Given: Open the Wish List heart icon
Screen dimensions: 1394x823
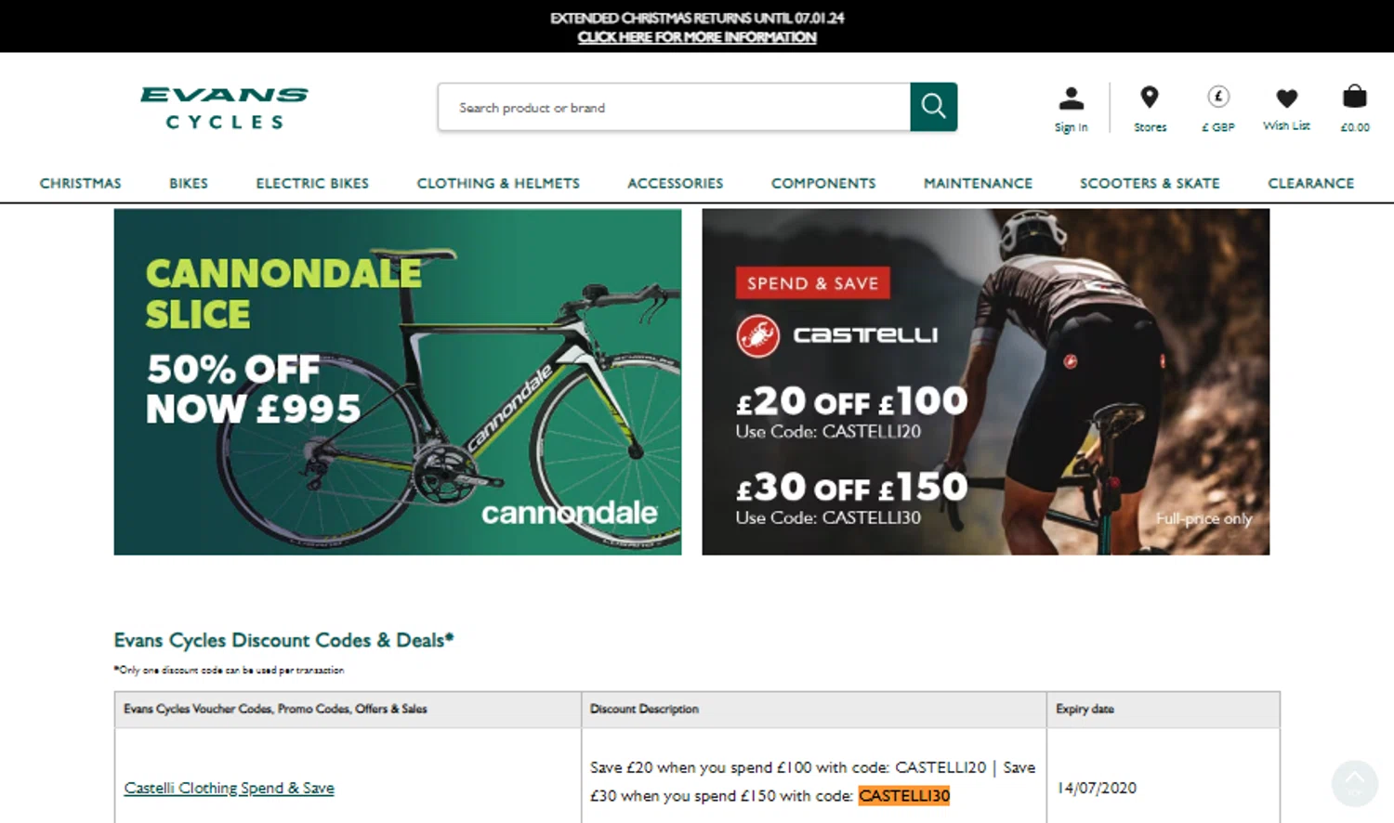Looking at the screenshot, I should click(1286, 109).
